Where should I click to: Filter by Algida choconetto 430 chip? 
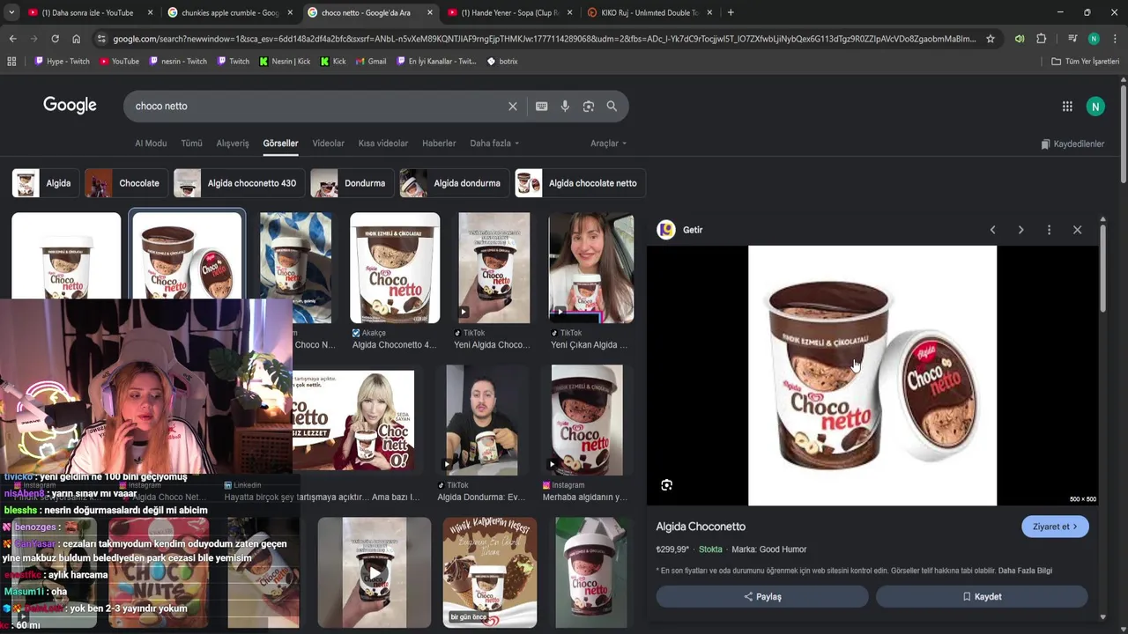coord(239,183)
